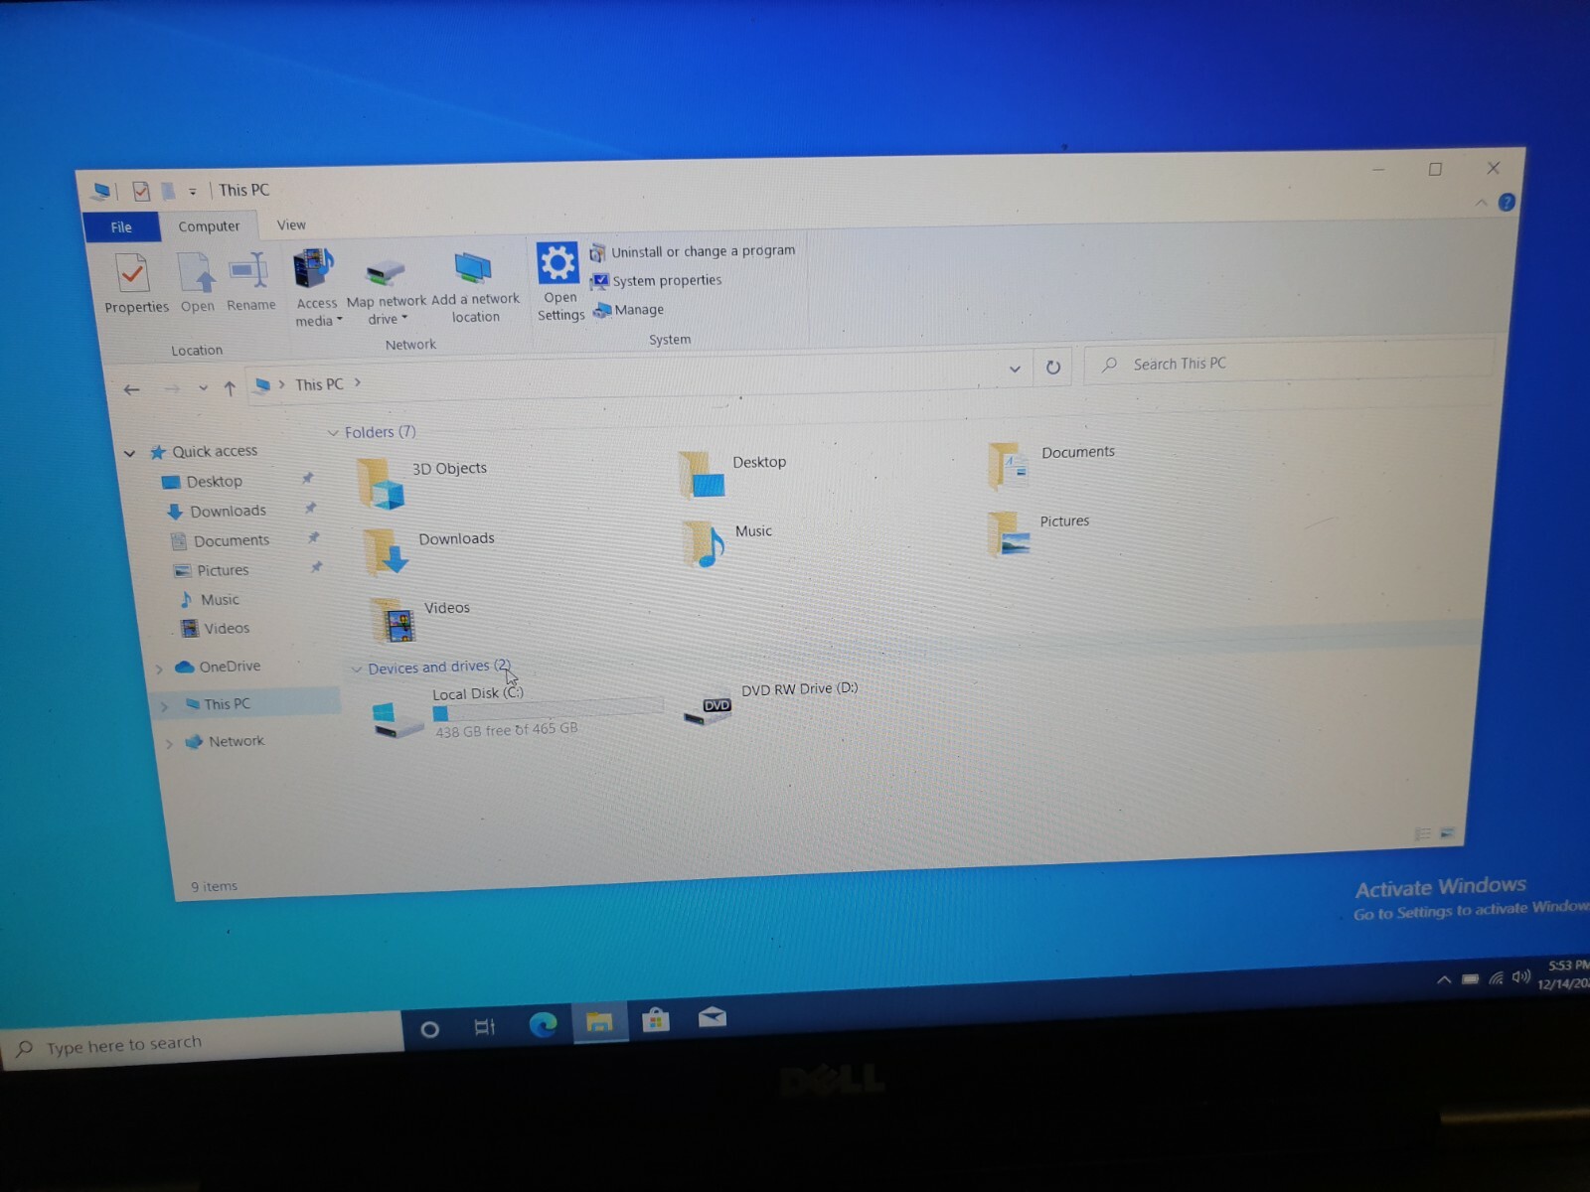Click Manage in System group

tap(628, 310)
